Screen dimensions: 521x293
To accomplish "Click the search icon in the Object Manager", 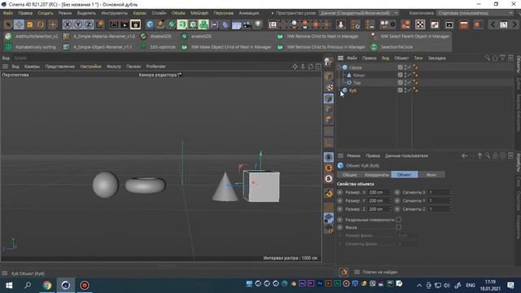I will pyautogui.click(x=488, y=58).
